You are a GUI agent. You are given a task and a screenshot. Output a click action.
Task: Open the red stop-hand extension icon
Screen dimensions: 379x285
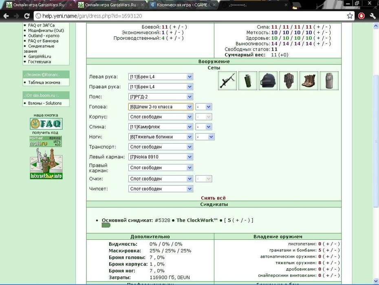(361, 16)
